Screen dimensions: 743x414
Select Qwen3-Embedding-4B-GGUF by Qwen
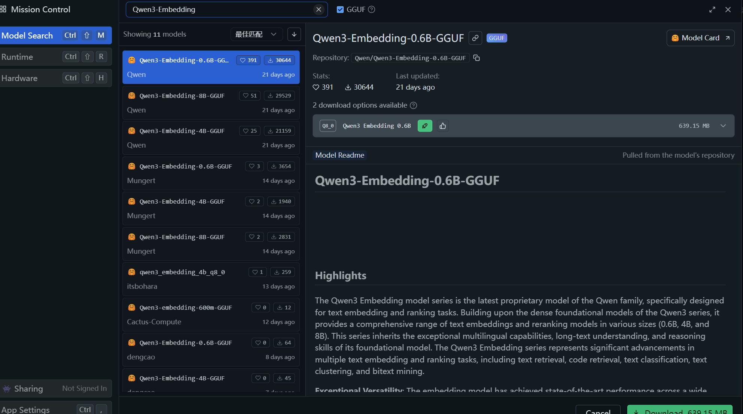pyautogui.click(x=211, y=138)
